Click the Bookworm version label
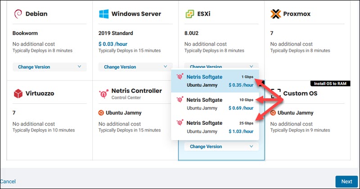360x189 pixels. pyautogui.click(x=25, y=33)
